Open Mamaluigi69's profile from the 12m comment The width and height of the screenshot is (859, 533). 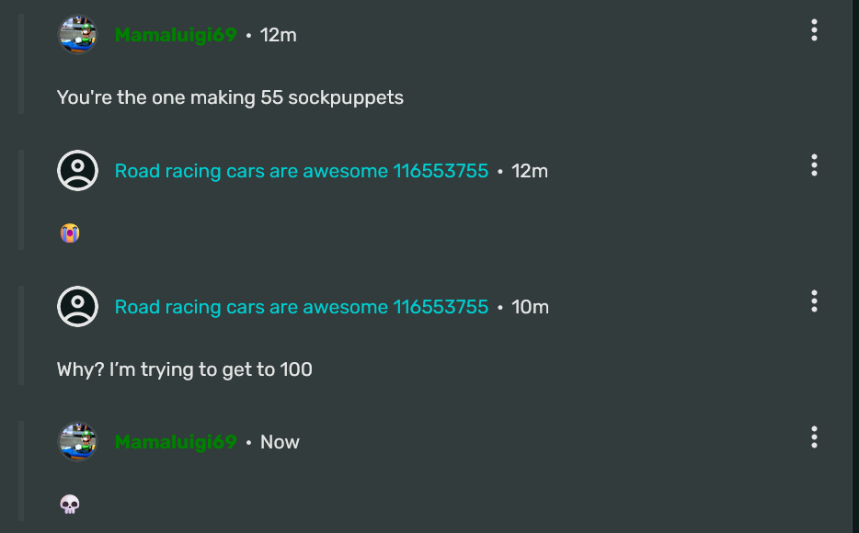[176, 35]
